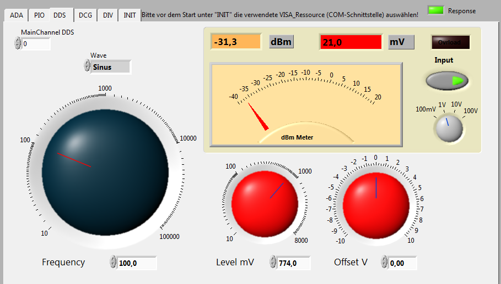
Task: Click the green Response indicator LED
Action: [x=435, y=10]
